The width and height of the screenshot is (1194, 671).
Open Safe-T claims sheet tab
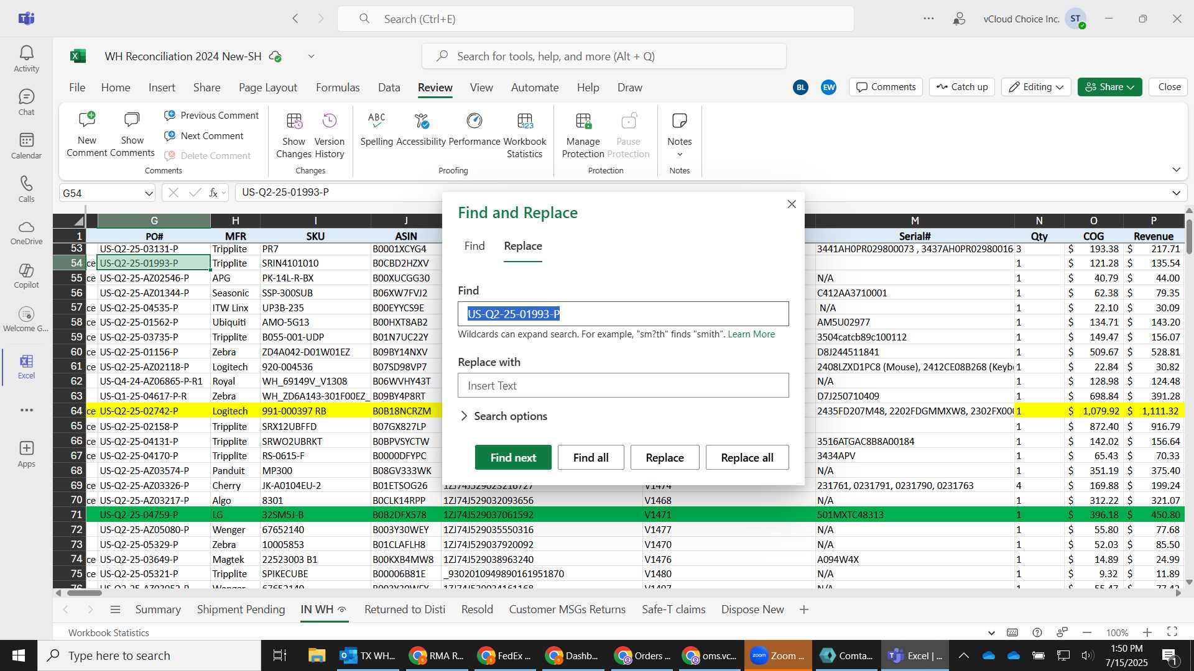[x=673, y=609]
